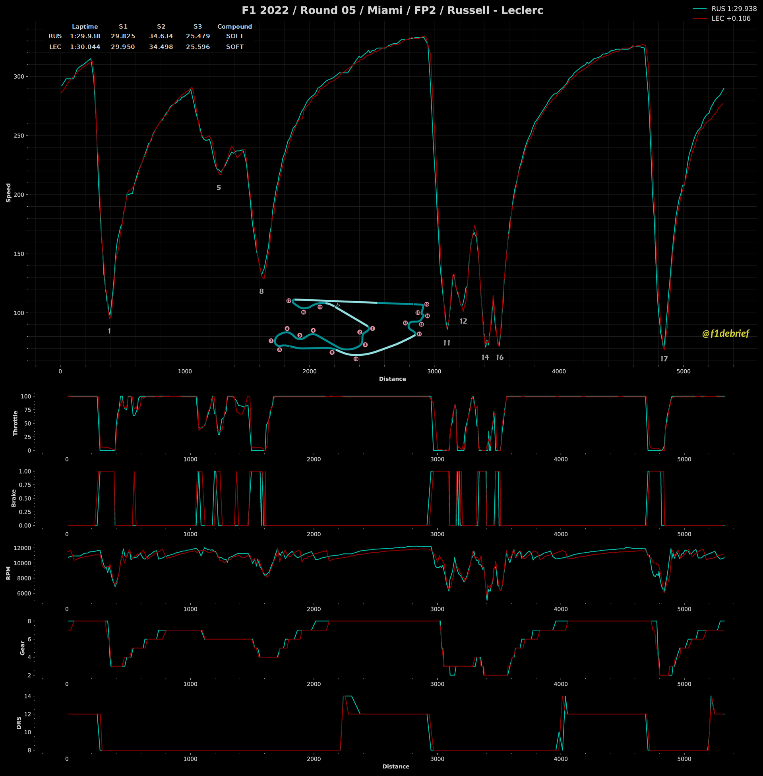This screenshot has width=763, height=776.
Task: Click the chart title text
Action: pos(392,10)
